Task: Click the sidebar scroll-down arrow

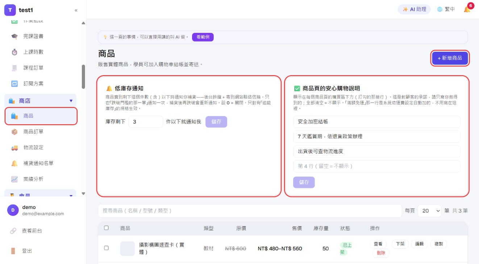Action: coord(83,194)
